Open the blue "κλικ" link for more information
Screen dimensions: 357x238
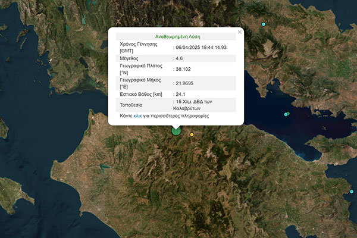point(137,115)
